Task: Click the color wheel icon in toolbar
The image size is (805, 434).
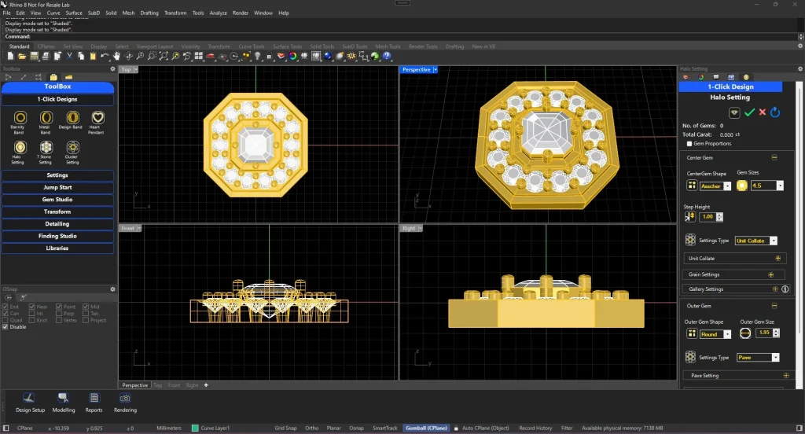Action: tap(292, 56)
